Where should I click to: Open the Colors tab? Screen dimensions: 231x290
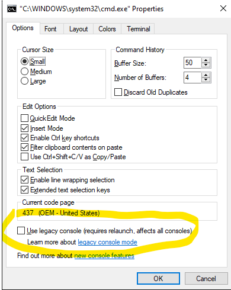107,29
